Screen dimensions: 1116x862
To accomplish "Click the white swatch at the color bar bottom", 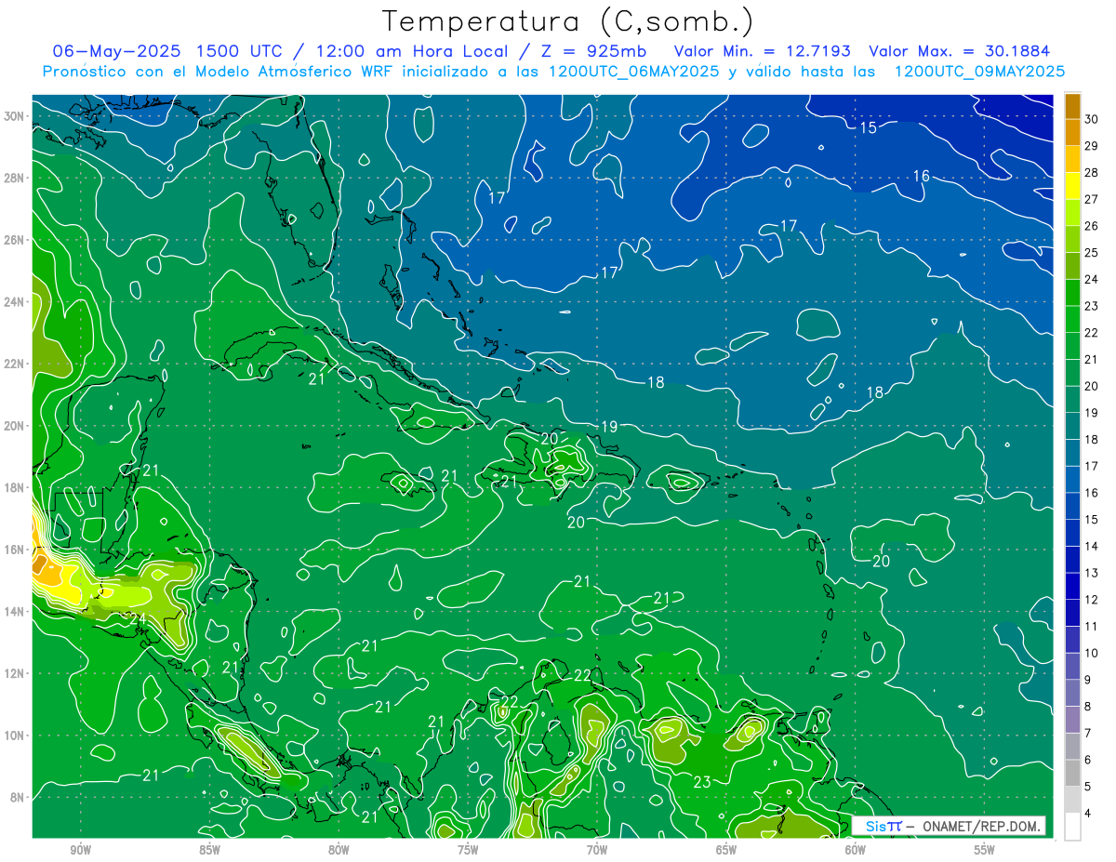I will point(1072,828).
